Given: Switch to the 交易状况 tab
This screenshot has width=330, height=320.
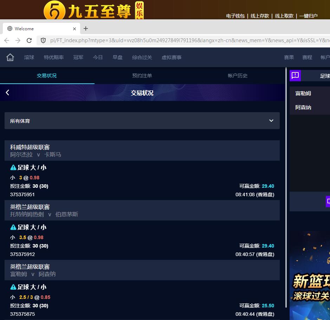Looking at the screenshot, I should point(47,76).
